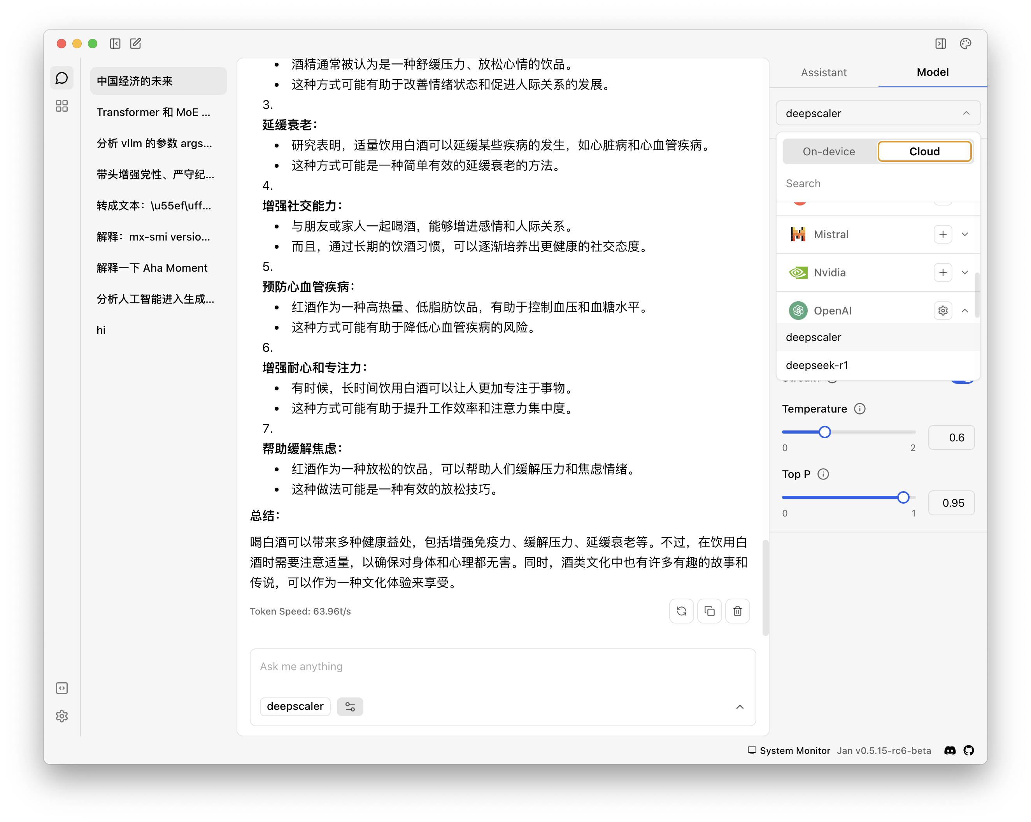Viewport: 1031px width, 822px height.
Task: Toggle the right panel icon
Action: point(940,44)
